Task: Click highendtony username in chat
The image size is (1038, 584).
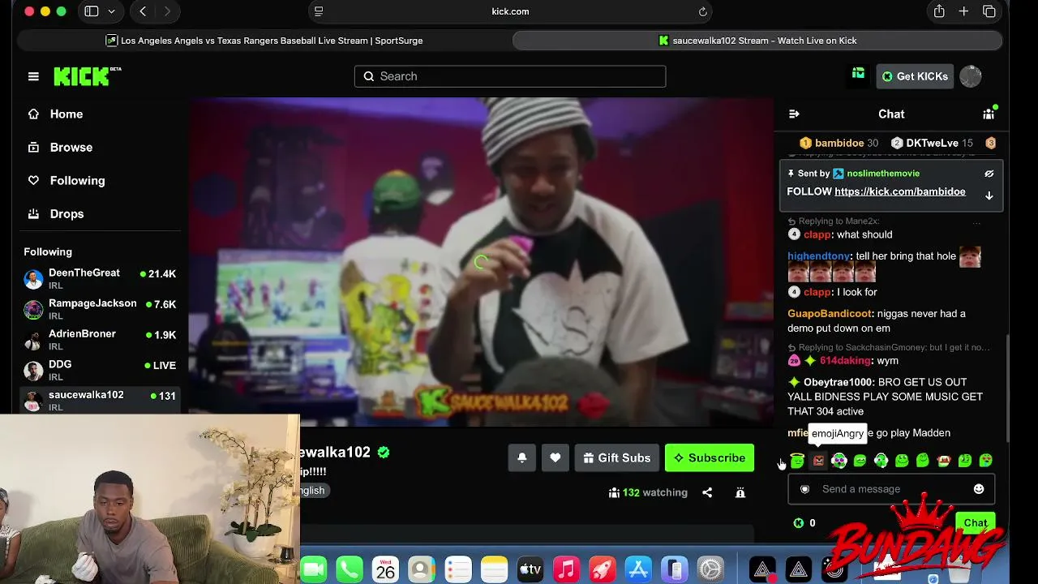Action: tap(818, 256)
